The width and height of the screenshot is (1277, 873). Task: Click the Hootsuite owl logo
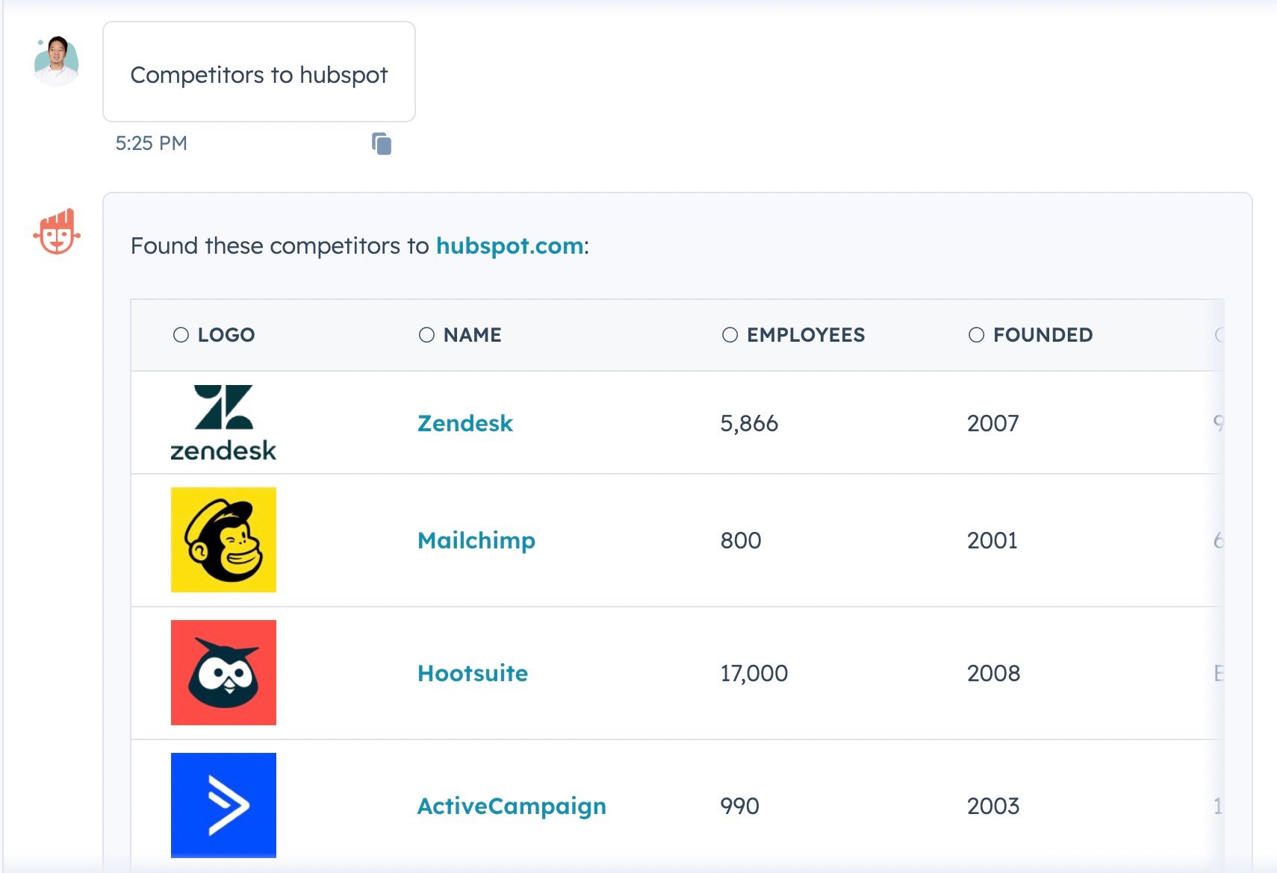coord(223,672)
